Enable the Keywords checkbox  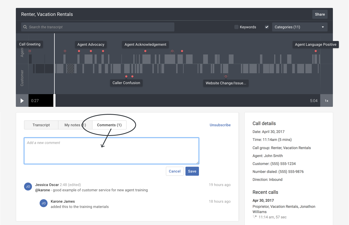pyautogui.click(x=236, y=27)
